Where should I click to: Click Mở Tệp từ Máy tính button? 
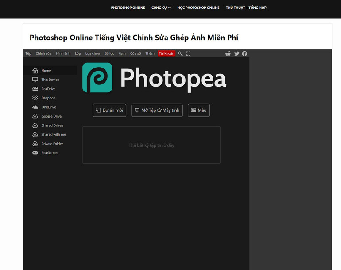tap(157, 110)
